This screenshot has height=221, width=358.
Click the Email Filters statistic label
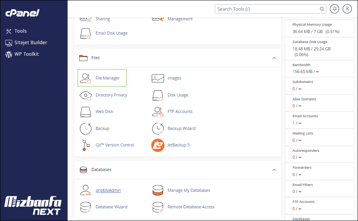(x=303, y=185)
